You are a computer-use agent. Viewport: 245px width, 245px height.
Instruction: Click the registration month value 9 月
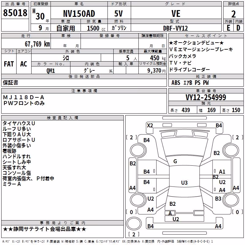pos(44,28)
